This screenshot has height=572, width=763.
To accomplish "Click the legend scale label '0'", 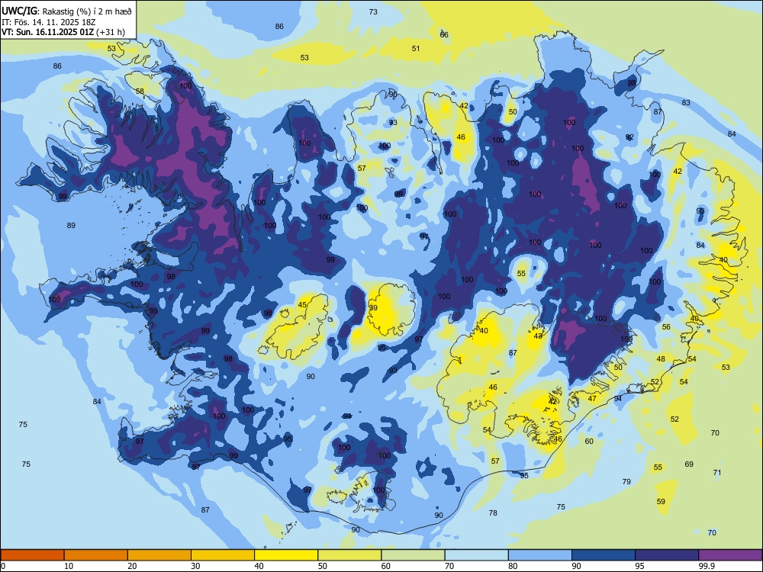I will (3, 566).
